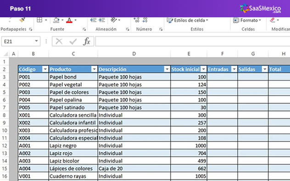Select stock value 499

189,161
